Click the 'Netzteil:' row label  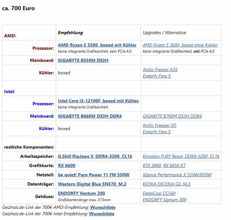45,175
